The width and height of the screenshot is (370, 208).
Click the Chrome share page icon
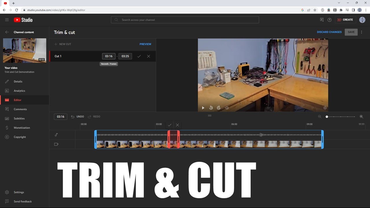(309, 10)
